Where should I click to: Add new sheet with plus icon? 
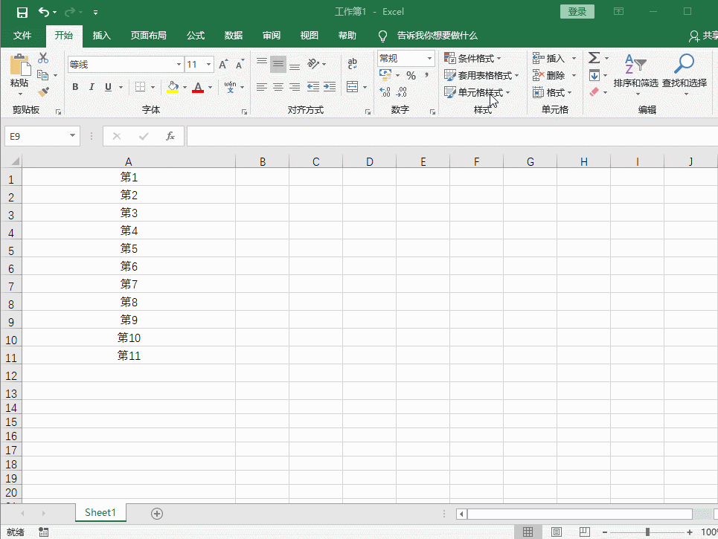pos(157,514)
